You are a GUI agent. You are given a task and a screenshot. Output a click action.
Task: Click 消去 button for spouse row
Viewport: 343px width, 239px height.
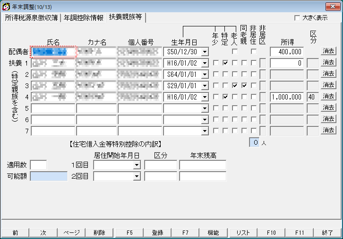tap(328, 51)
